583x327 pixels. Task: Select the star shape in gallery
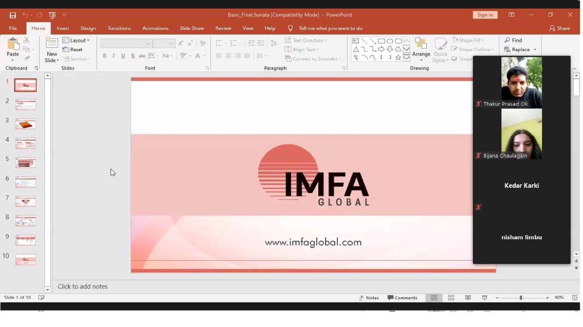[x=399, y=58]
